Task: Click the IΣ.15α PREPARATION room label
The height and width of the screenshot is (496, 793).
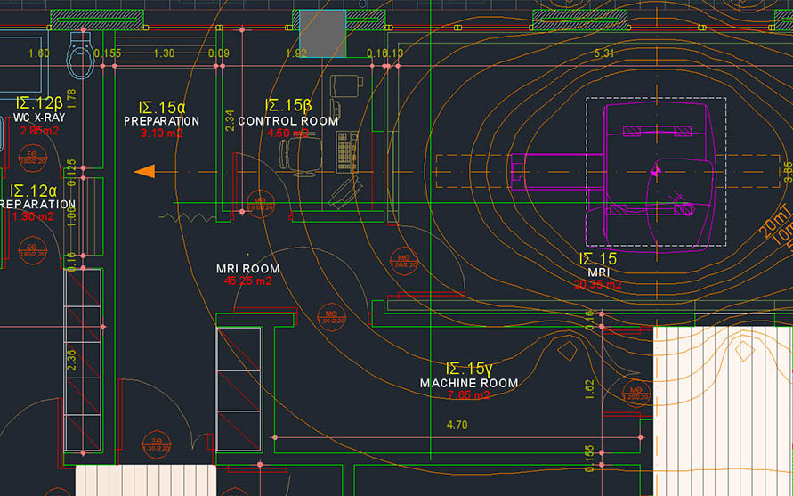Action: click(161, 113)
